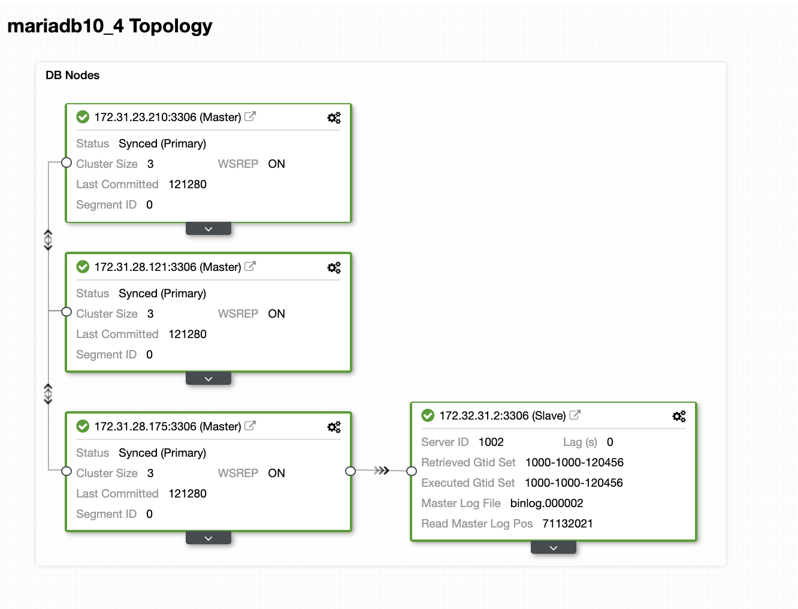Screen dimensions: 798x609
Task: Select Server ID value 1002
Action: [x=491, y=442]
